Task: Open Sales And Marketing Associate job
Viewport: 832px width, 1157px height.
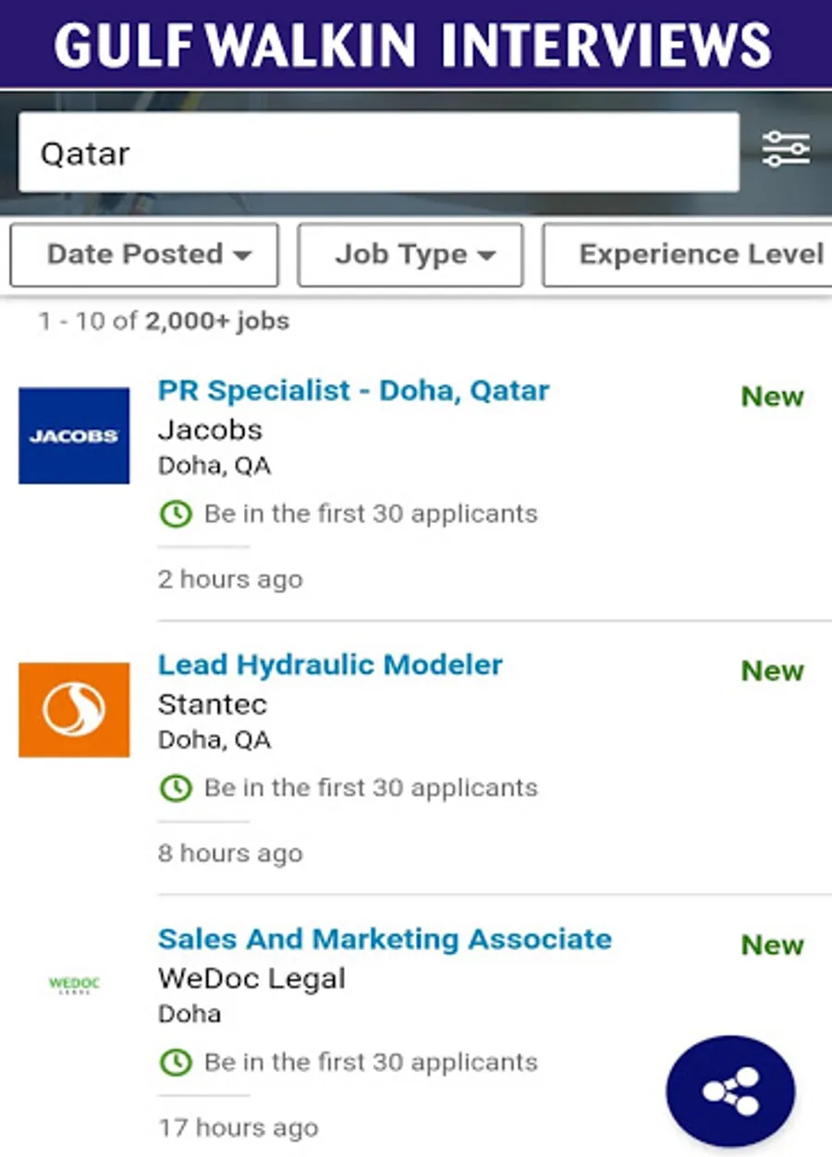Action: (x=385, y=939)
